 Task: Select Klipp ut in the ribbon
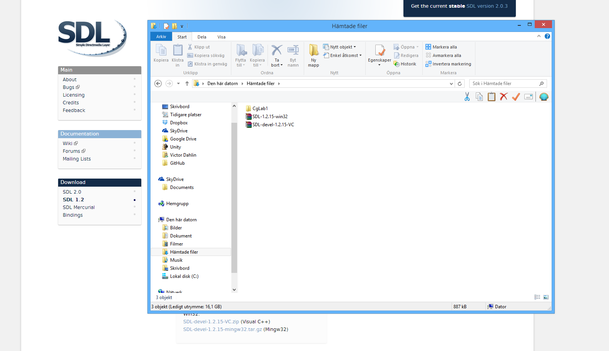point(199,47)
